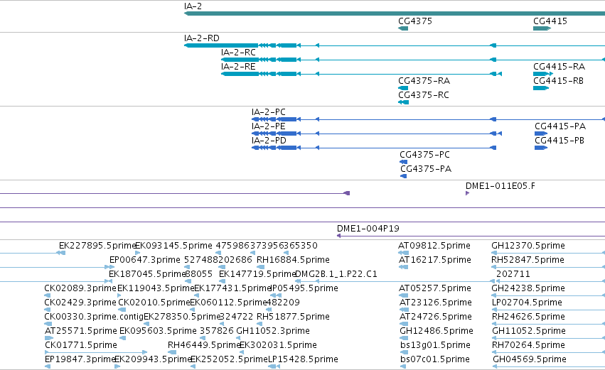Click the RH70264.5prime EST label
Screen dimensions: 605x370
[x=529, y=345]
